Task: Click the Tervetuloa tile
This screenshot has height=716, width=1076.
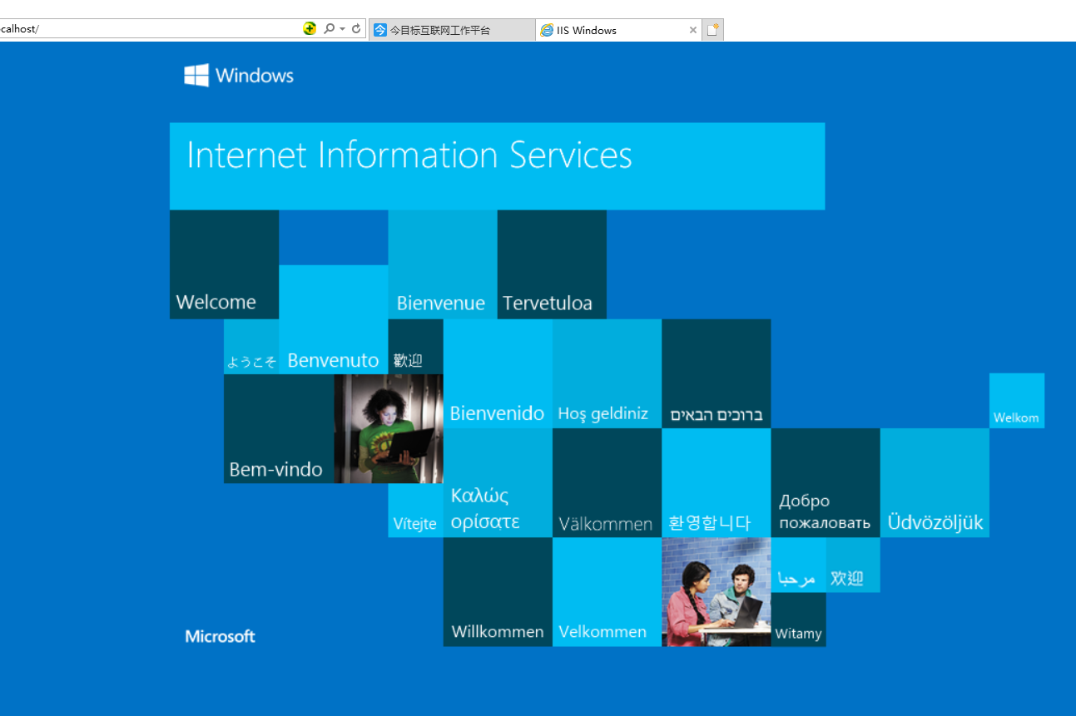Action: pos(552,264)
